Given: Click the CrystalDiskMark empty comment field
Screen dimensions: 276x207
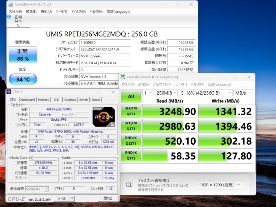Looking at the screenshot, I should pos(187,166).
